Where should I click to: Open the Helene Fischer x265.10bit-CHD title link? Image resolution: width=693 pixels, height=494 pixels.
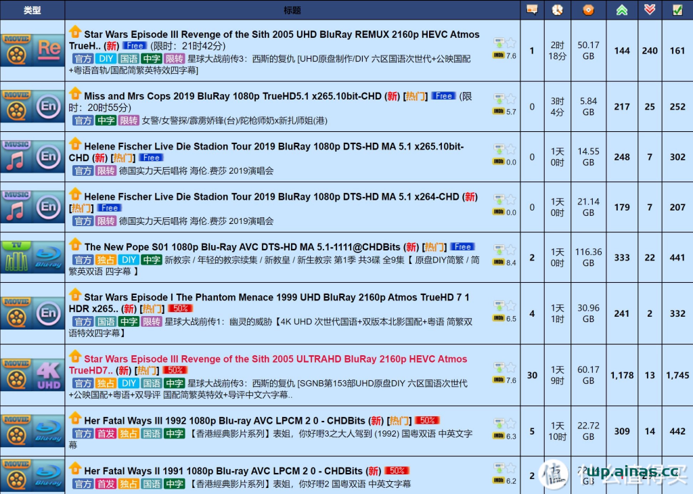click(266, 152)
